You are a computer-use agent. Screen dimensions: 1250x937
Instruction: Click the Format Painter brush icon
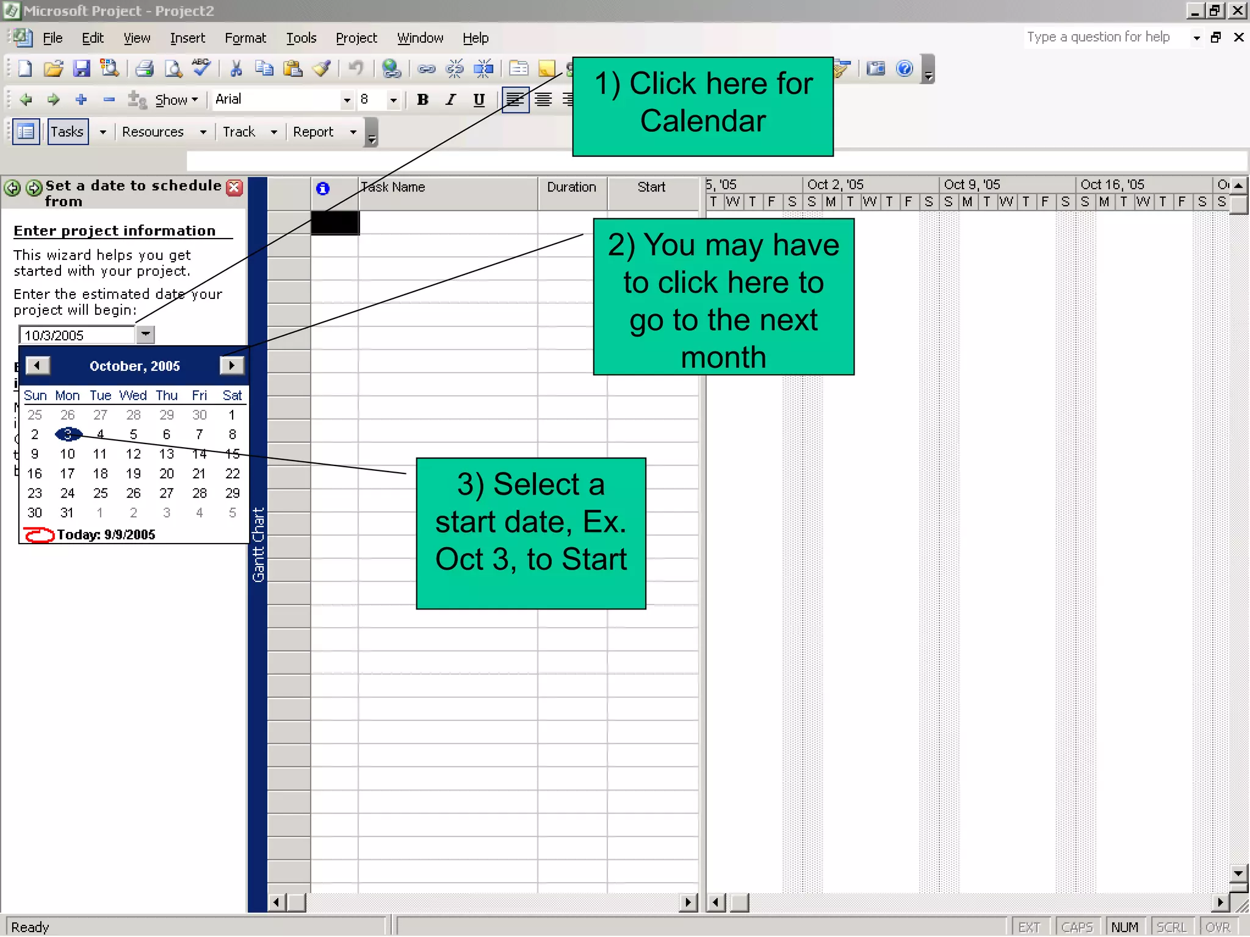click(321, 68)
